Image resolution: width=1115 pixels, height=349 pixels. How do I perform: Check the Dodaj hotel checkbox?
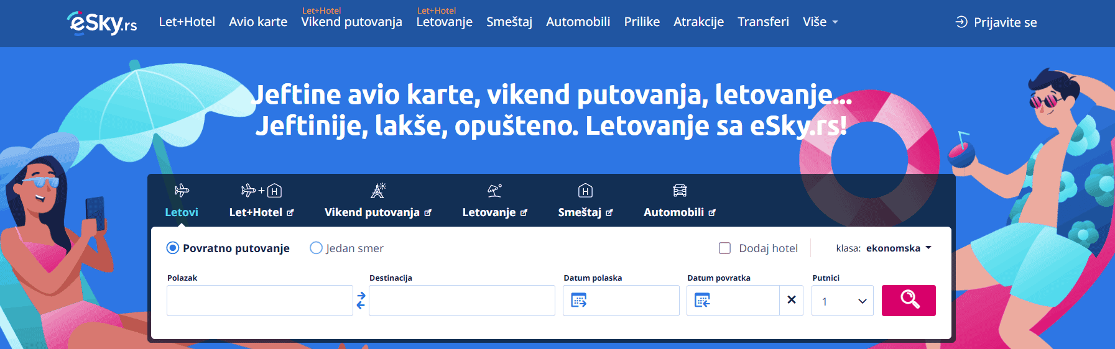(724, 248)
